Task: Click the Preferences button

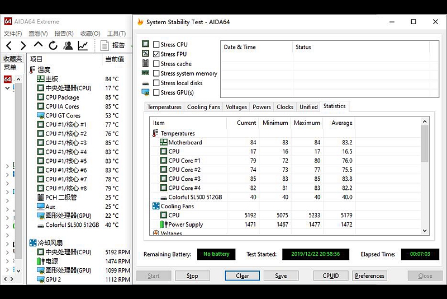Action: pyautogui.click(x=369, y=275)
